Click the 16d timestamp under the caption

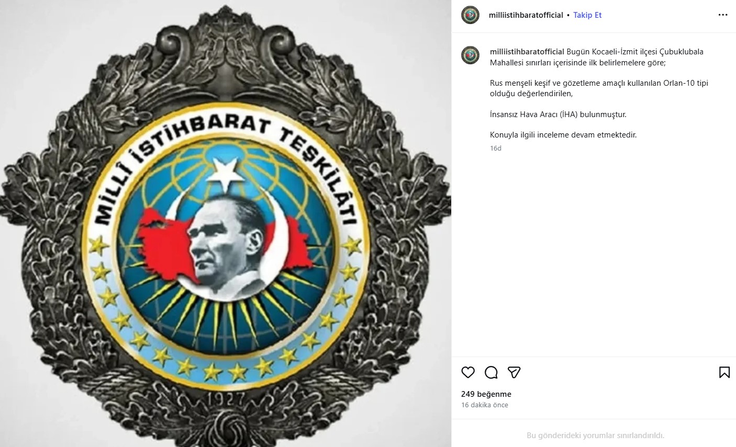(x=496, y=148)
